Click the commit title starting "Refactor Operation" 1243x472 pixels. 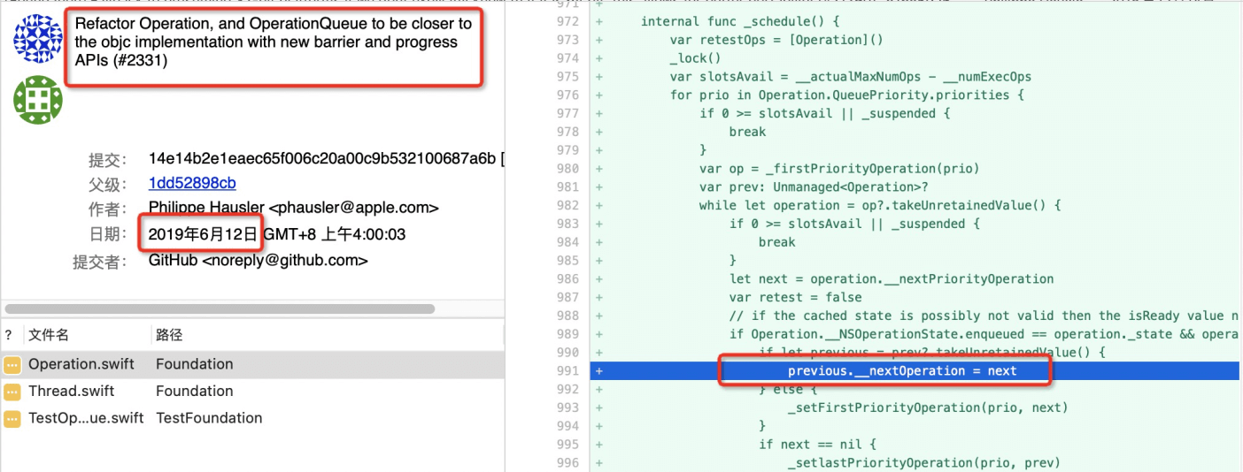pos(274,42)
